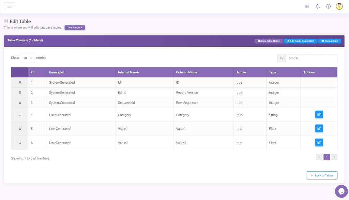Sort table by Type column header
Image resolution: width=349 pixels, height=200 pixels.
coord(272,72)
